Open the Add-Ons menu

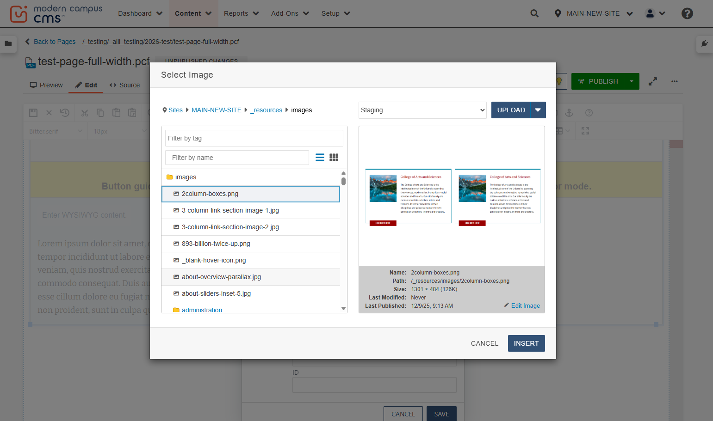[290, 13]
